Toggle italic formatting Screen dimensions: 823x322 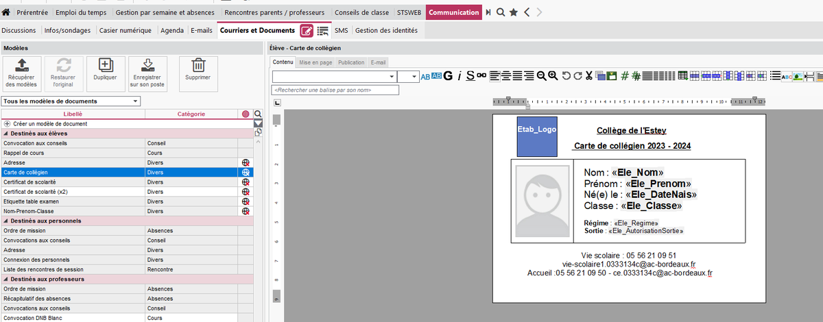[x=459, y=76]
